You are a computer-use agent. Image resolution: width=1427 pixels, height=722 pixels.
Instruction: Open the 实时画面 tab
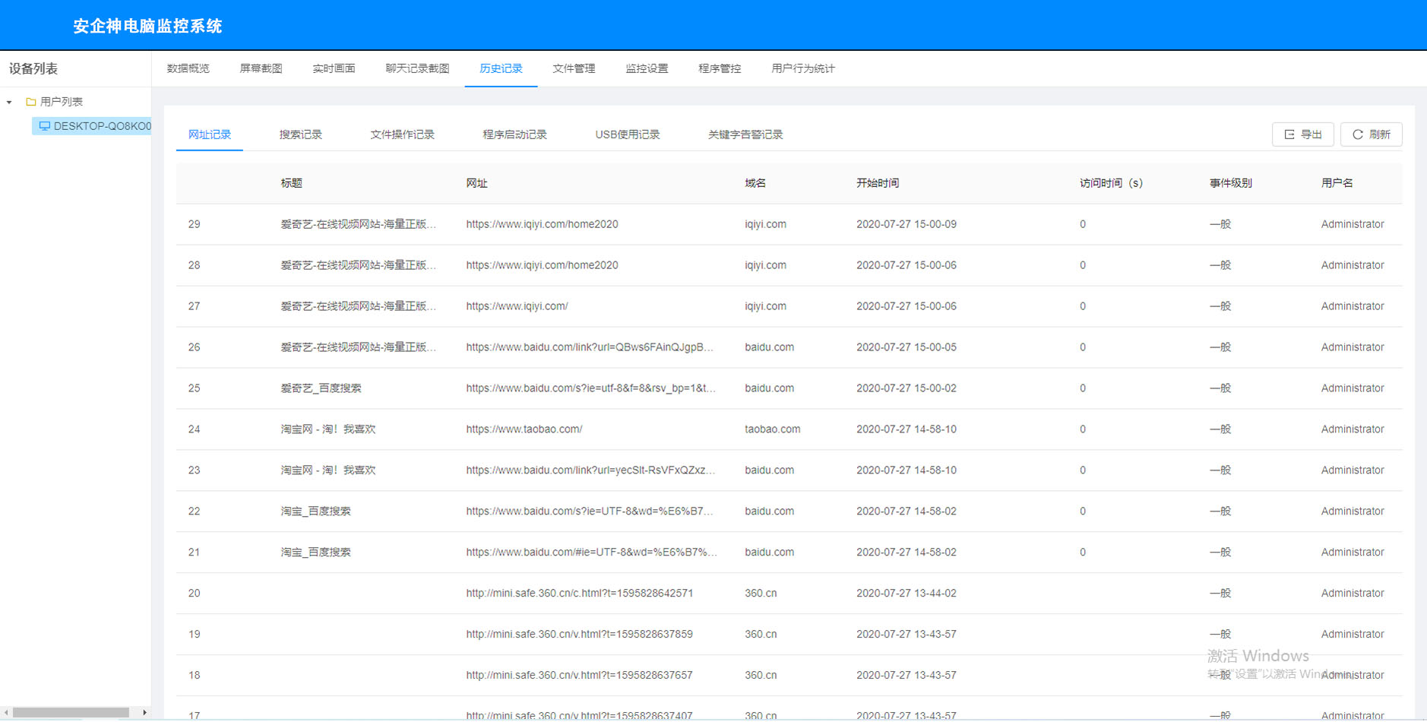(334, 68)
